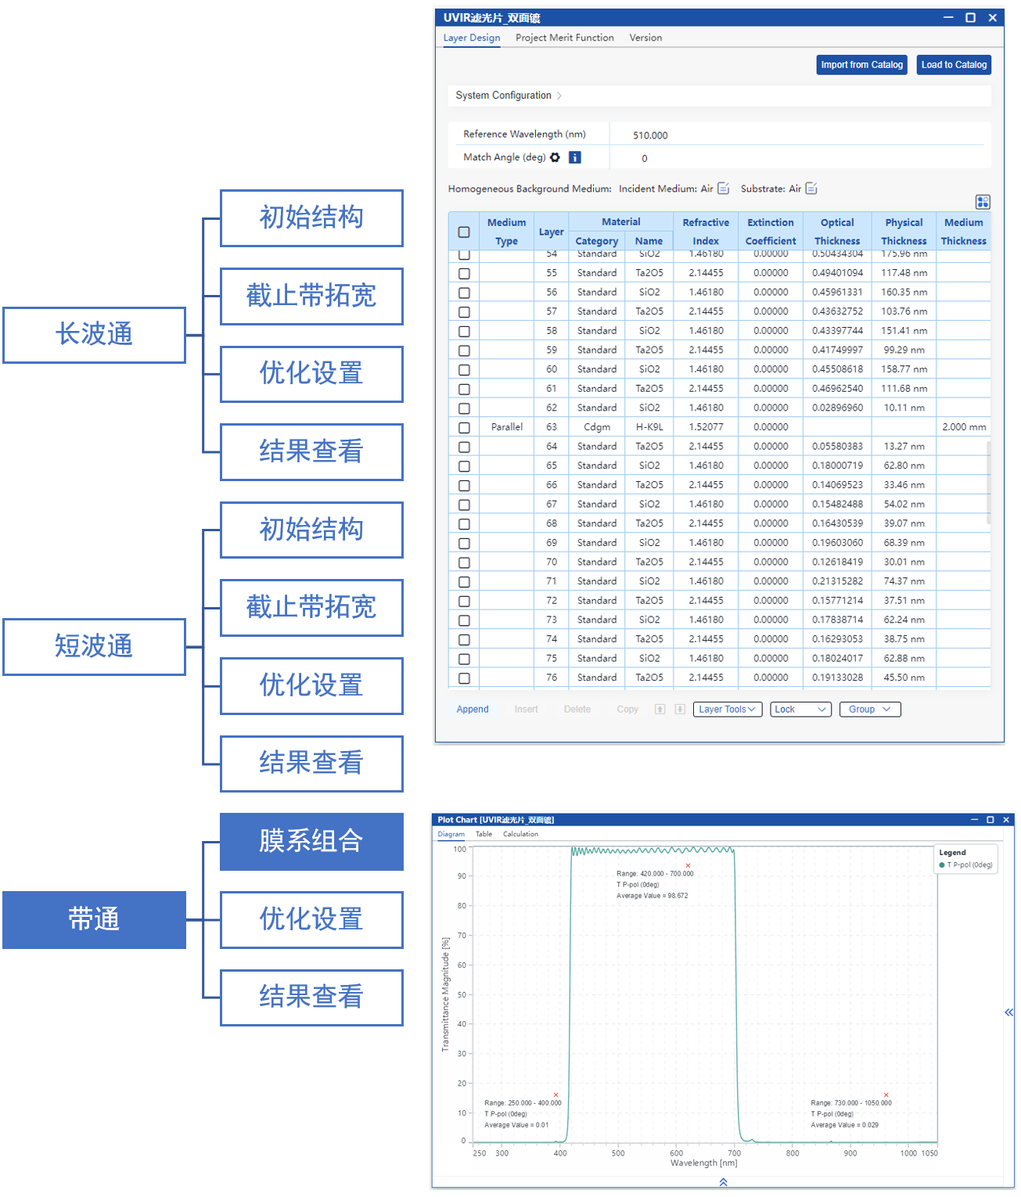The height and width of the screenshot is (1197, 1021).
Task: Move layer up with arrow icon
Action: click(660, 710)
